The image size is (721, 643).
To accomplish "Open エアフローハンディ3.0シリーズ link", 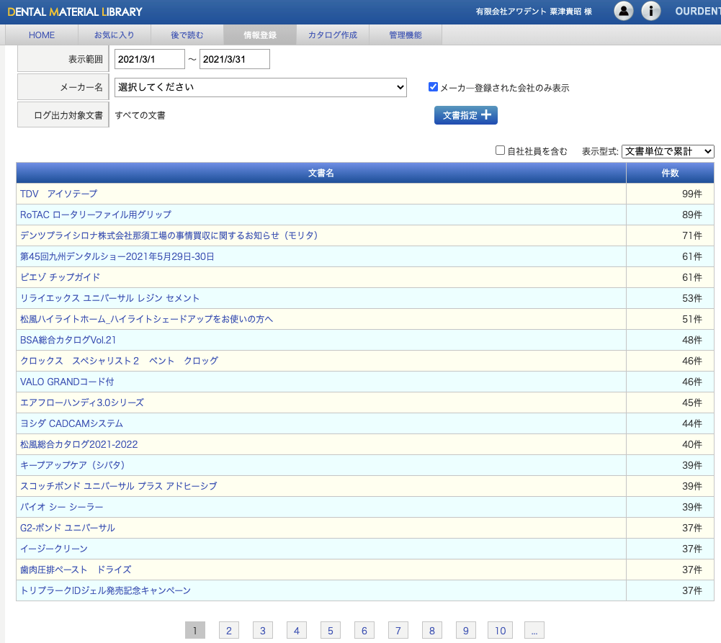I will tap(82, 403).
